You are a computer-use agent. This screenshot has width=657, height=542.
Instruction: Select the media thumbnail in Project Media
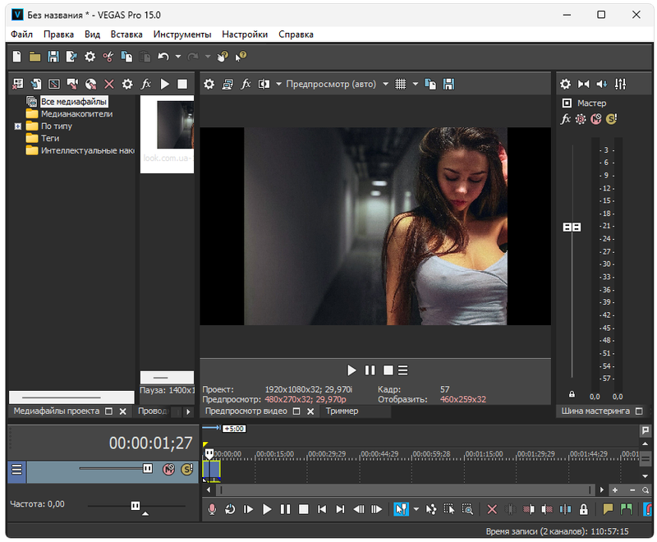tap(168, 134)
